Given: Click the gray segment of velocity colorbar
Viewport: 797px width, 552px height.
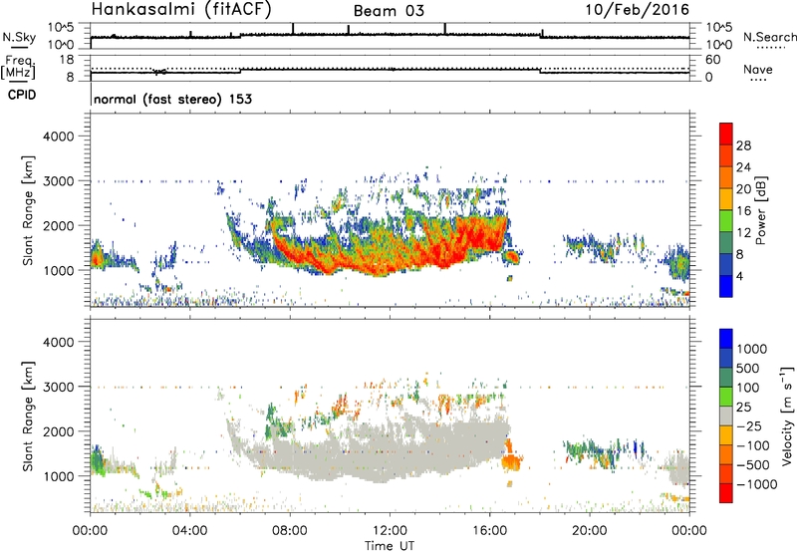Looking at the screenshot, I should click(x=726, y=415).
